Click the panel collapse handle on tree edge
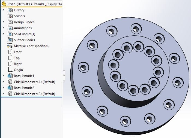 64,75
